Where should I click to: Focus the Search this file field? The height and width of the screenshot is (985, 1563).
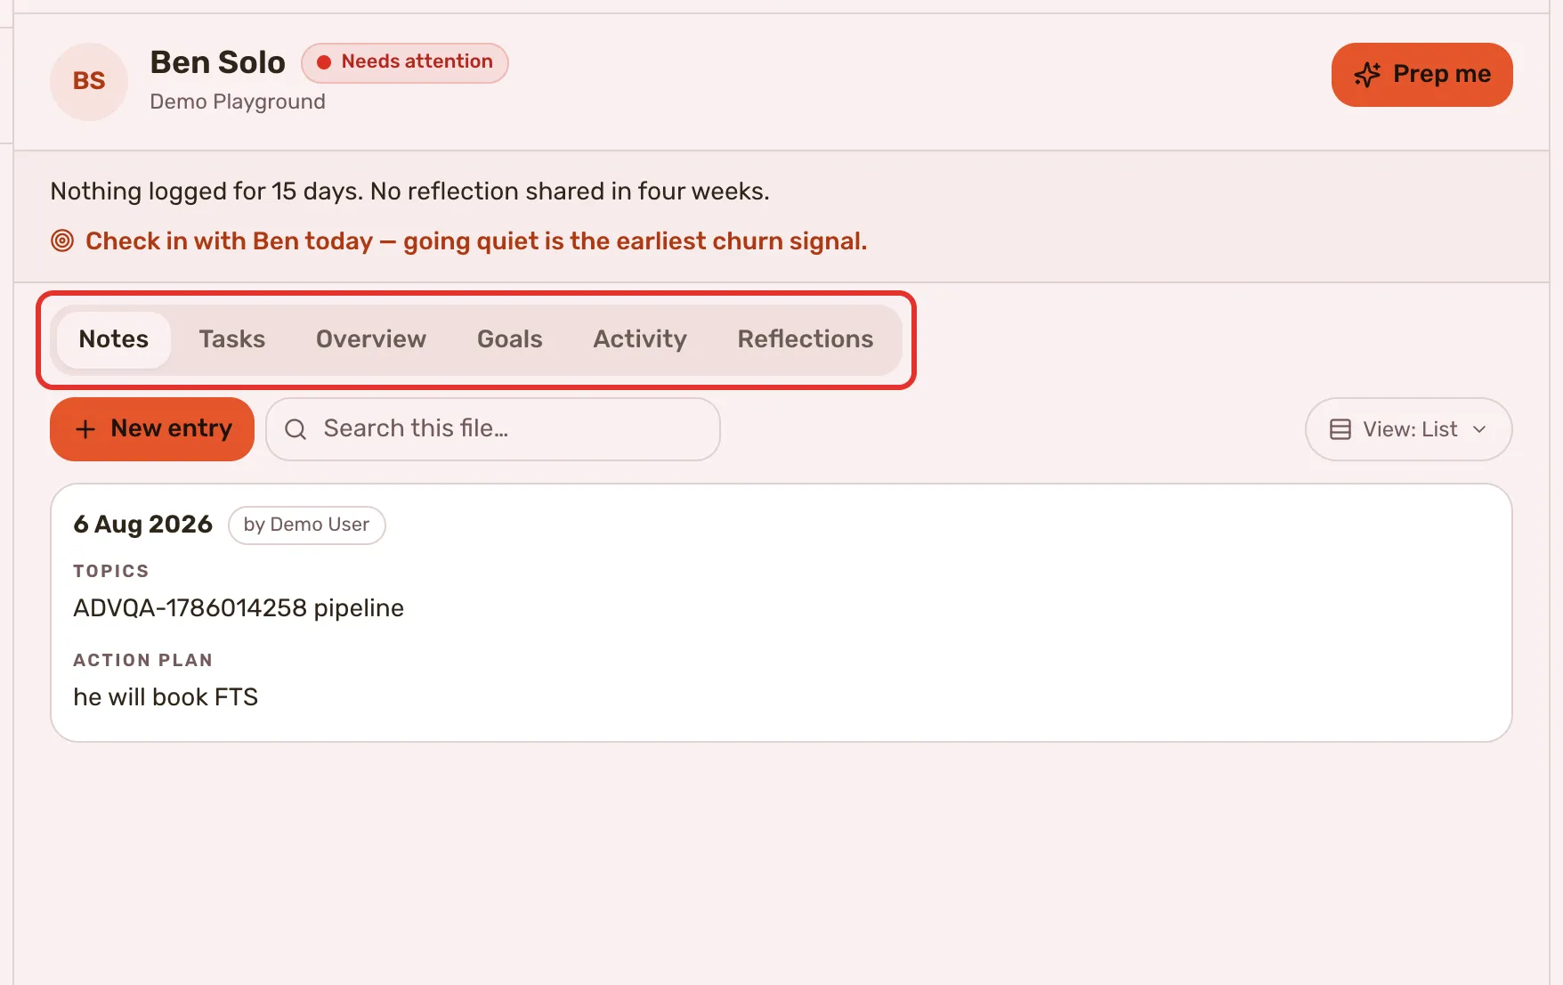[x=493, y=429]
